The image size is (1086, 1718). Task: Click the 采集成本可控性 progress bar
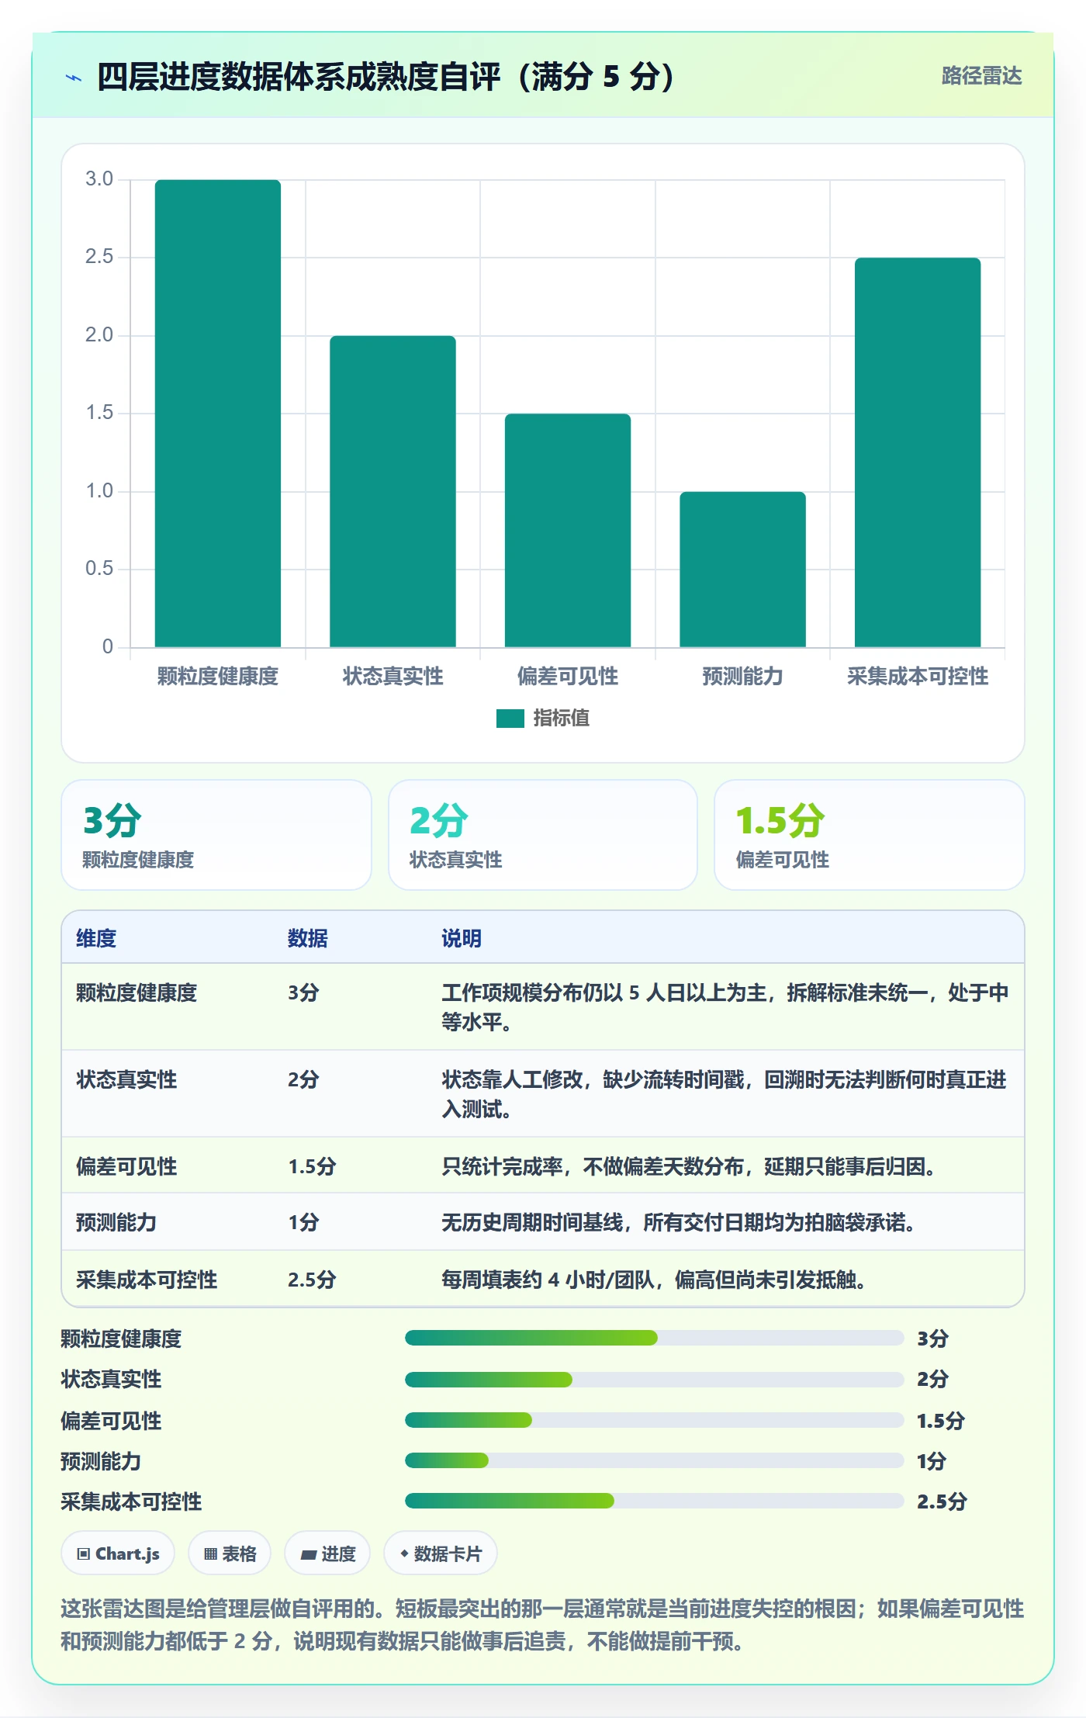pyautogui.click(x=654, y=1501)
